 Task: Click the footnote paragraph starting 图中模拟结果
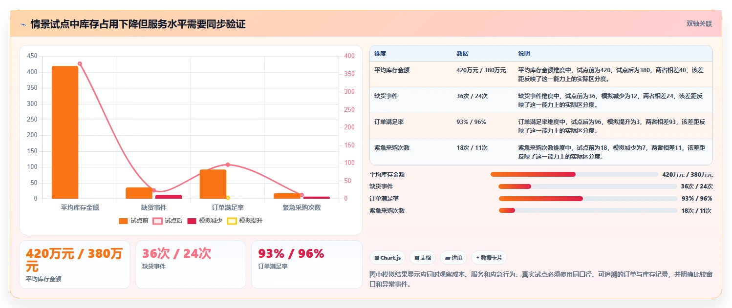tap(541, 279)
